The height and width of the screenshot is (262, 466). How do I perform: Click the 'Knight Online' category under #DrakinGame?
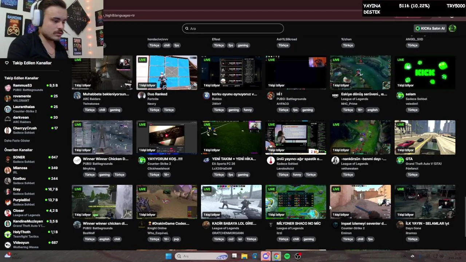(x=157, y=228)
